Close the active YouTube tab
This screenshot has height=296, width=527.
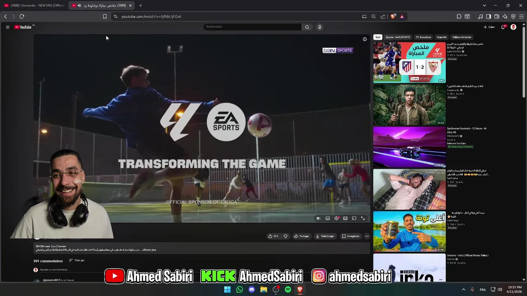point(130,5)
